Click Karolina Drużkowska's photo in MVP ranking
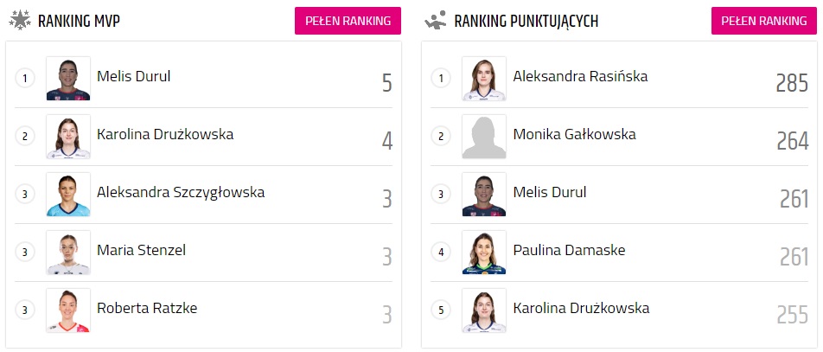Screen dimensions: 823x352 point(68,137)
